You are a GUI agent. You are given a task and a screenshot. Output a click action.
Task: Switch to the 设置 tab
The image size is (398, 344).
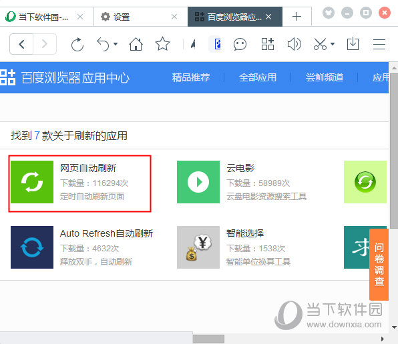(x=122, y=17)
